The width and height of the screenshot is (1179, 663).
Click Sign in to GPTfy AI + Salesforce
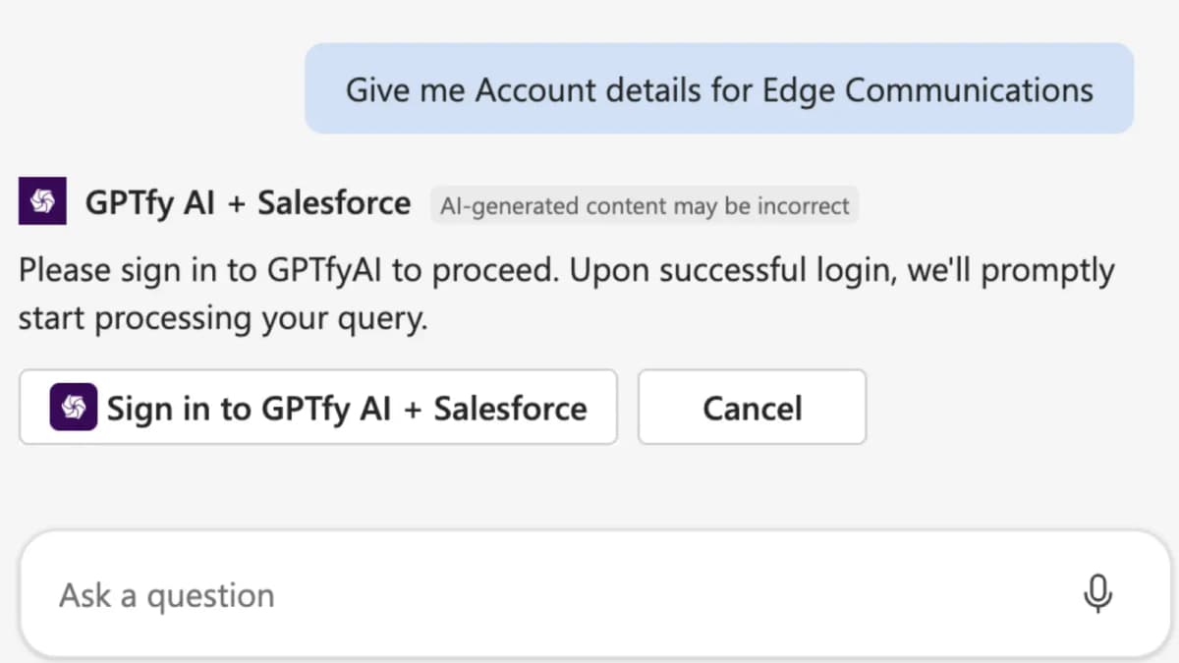tap(317, 407)
